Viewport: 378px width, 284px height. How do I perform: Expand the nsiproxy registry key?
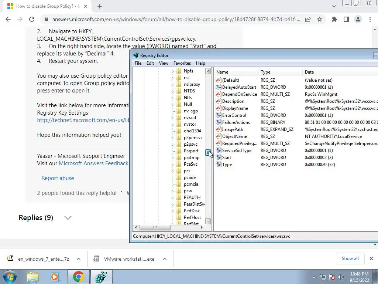pyautogui.click(x=172, y=85)
